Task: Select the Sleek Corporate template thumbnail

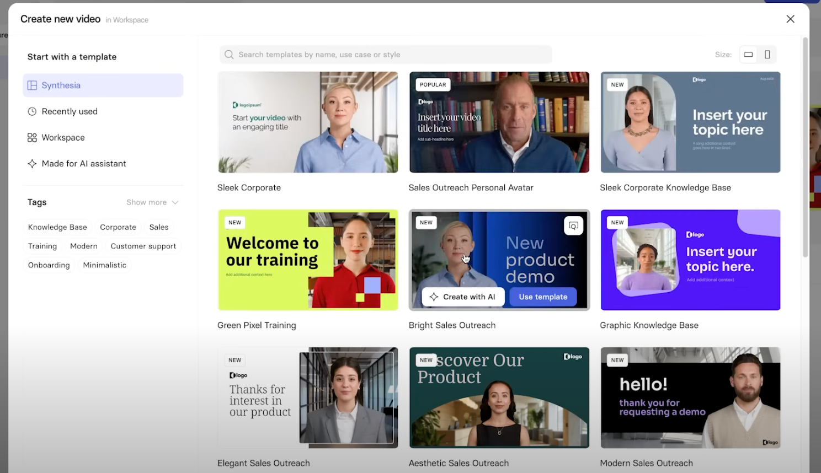Action: point(308,122)
